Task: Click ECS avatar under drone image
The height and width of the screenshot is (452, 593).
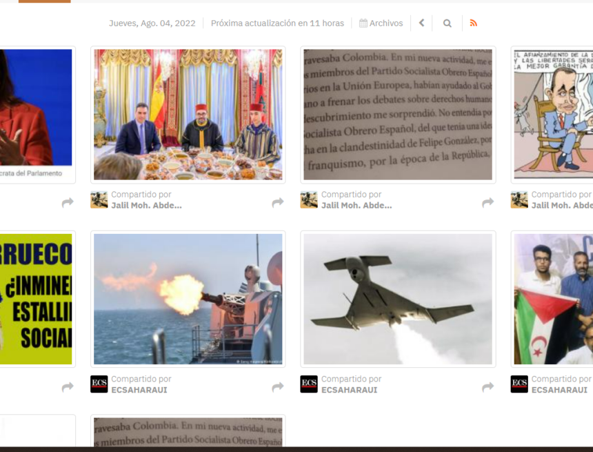Action: click(309, 384)
